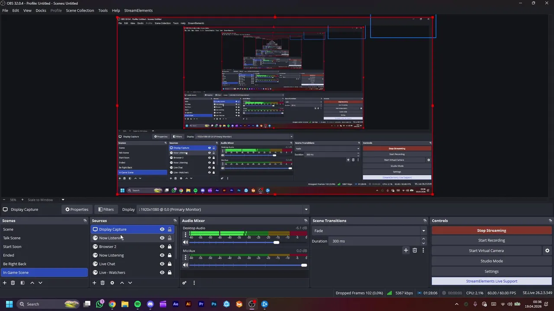554x311 pixels.
Task: Select the Talk Scene scene
Action: (x=44, y=238)
